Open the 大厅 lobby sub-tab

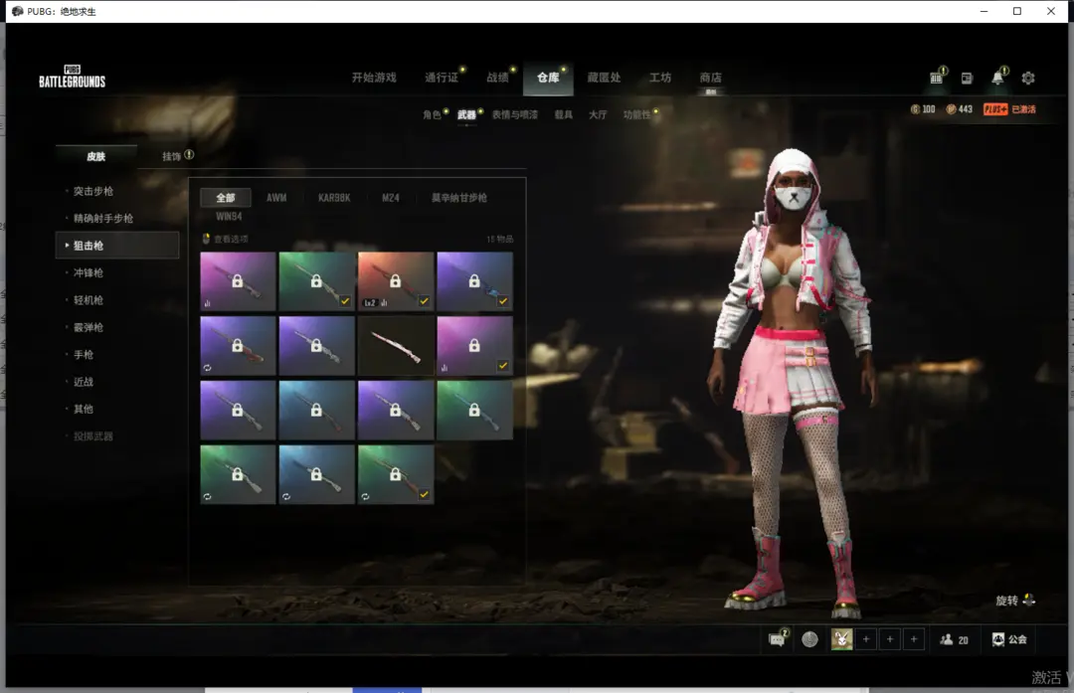pos(598,114)
